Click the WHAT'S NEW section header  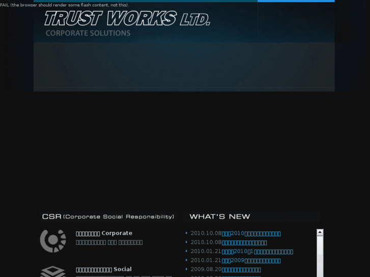tap(220, 217)
